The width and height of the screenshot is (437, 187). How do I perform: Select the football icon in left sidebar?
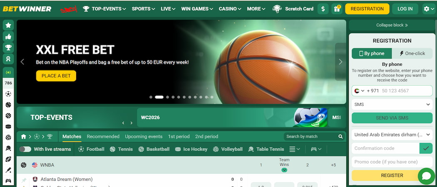[x=8, y=94]
